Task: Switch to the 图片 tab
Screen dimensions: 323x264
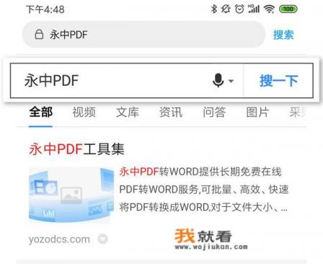Action: pos(257,113)
